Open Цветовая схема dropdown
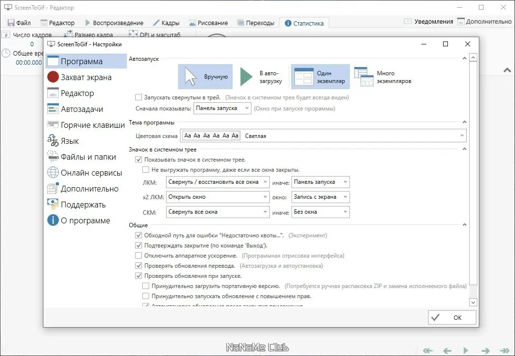Screen dimensions: 515x356 click(323, 136)
